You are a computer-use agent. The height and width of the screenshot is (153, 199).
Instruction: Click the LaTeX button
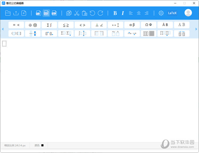point(172,13)
